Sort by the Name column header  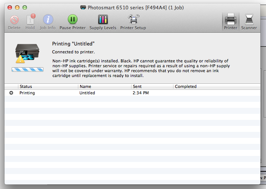[x=105, y=86]
